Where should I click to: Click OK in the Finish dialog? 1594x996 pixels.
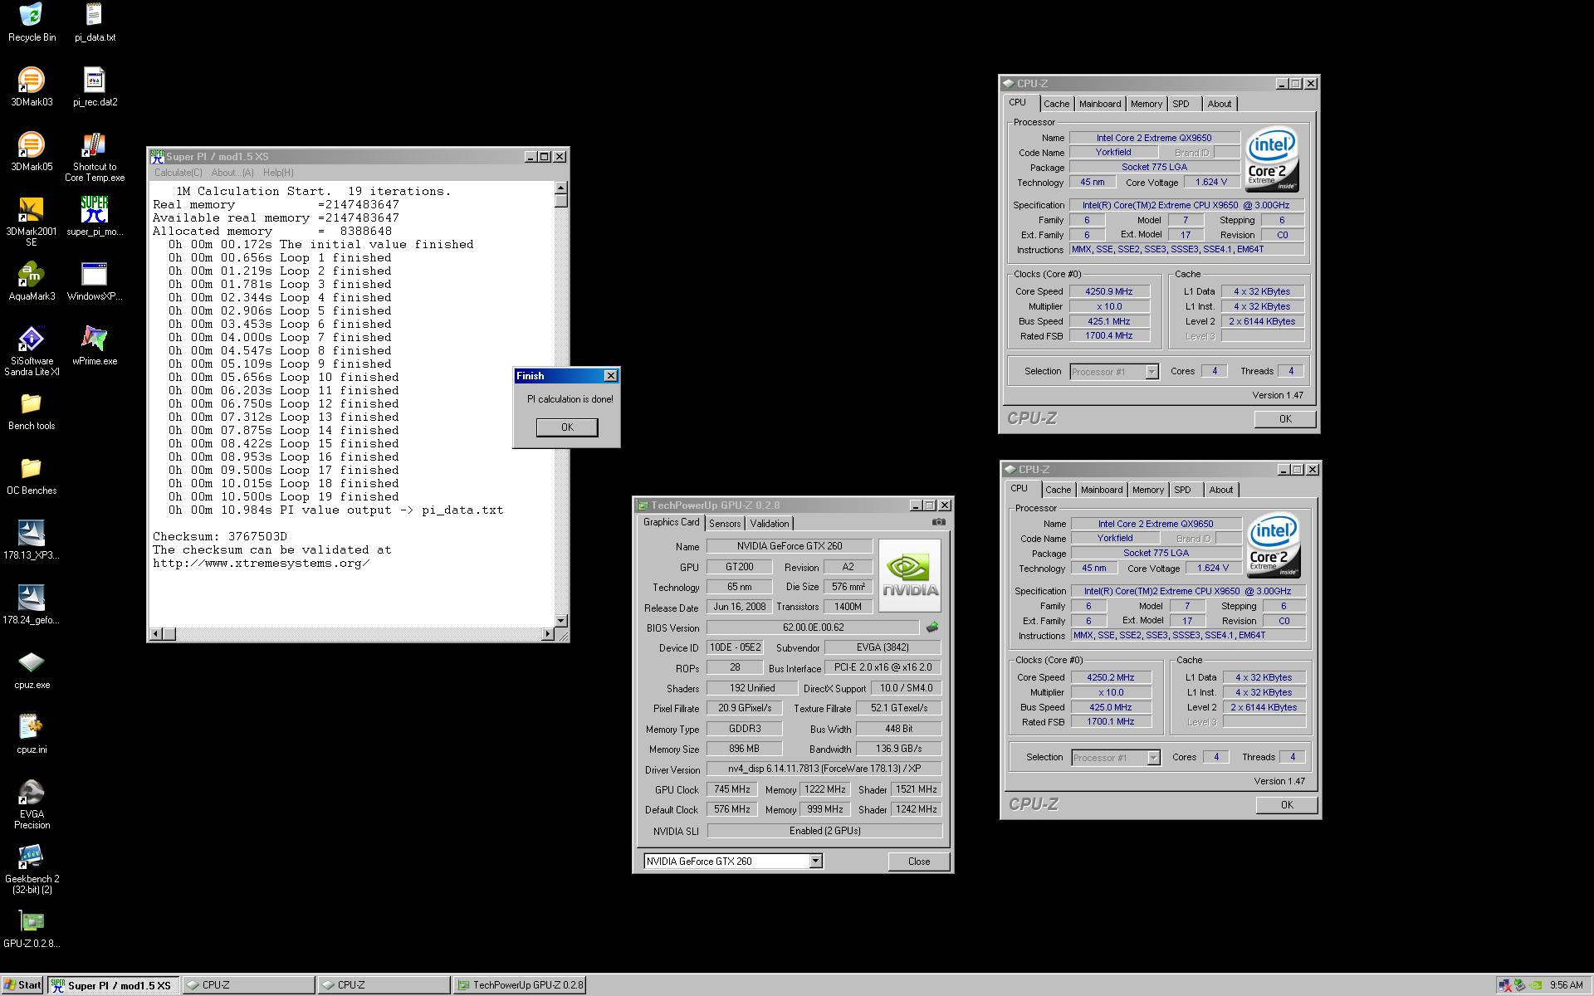click(567, 427)
